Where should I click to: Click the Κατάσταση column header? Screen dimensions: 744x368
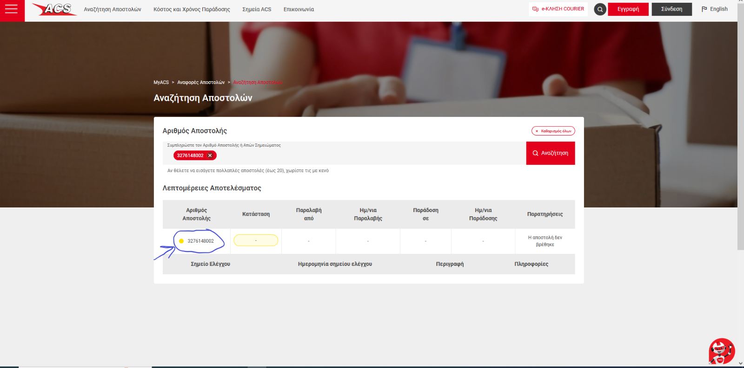(x=256, y=214)
